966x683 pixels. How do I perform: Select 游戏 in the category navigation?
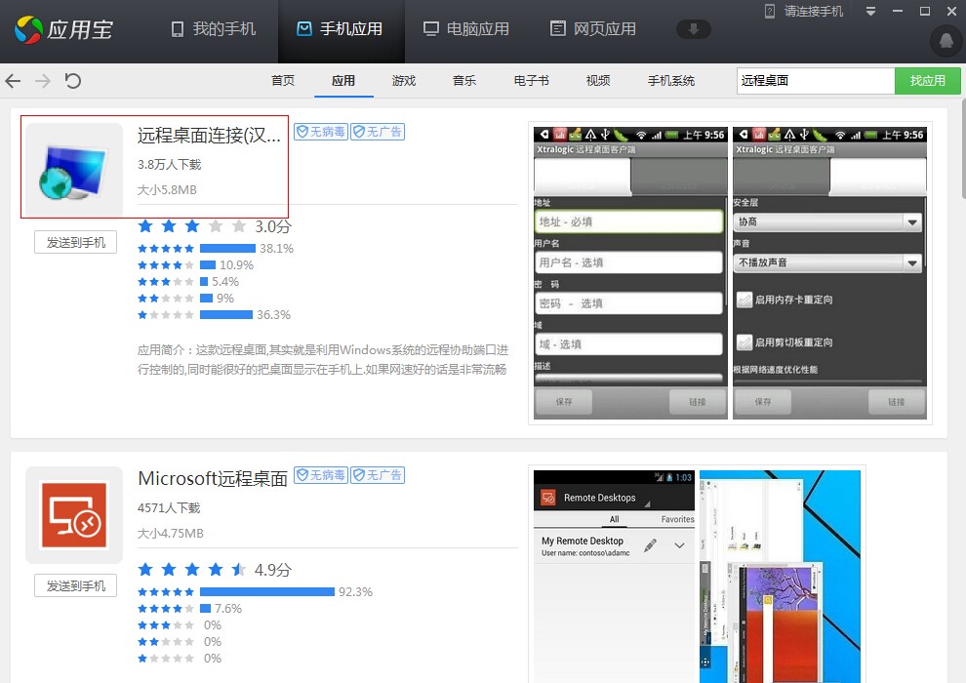[404, 81]
